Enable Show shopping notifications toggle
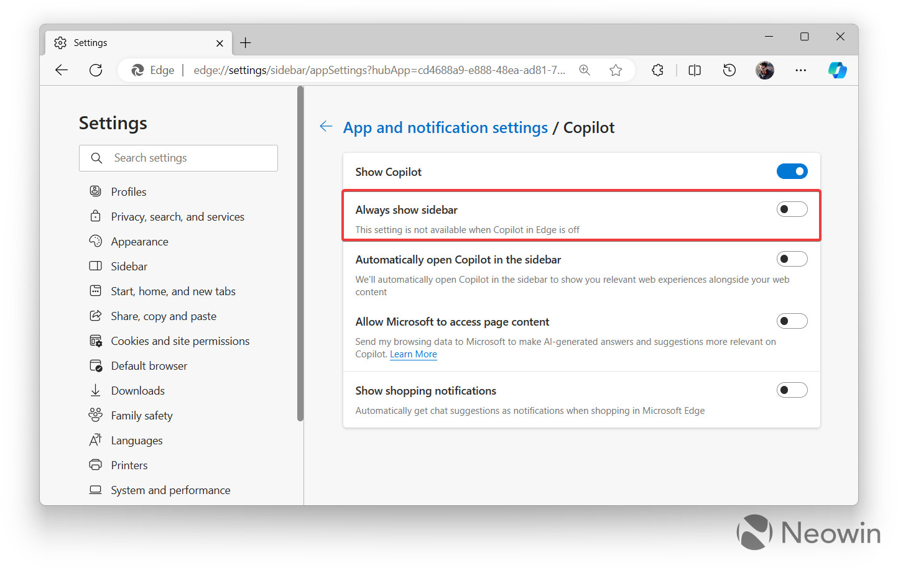 tap(792, 390)
